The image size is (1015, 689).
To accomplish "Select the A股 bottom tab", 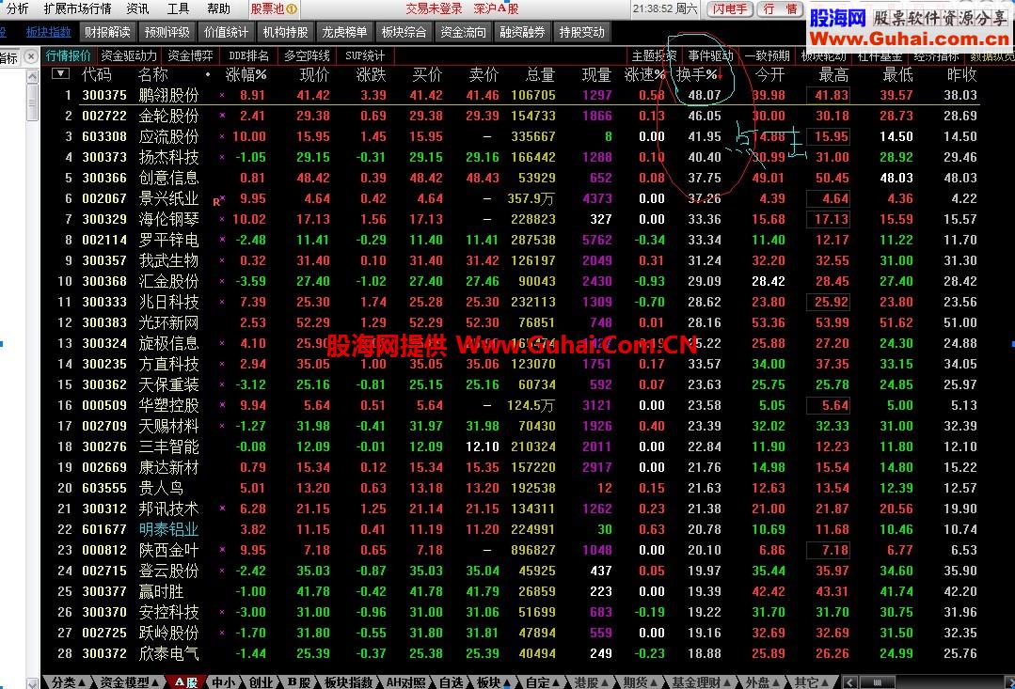I will click(x=185, y=682).
